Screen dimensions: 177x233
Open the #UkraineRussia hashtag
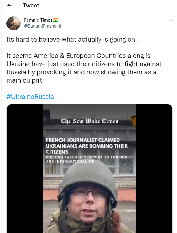click(30, 97)
